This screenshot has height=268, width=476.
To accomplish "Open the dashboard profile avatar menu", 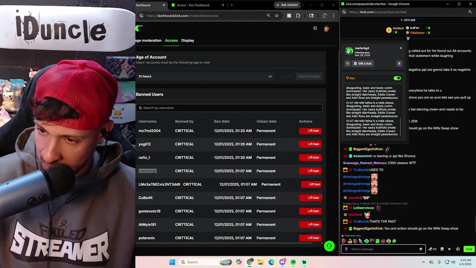I will click(327, 28).
